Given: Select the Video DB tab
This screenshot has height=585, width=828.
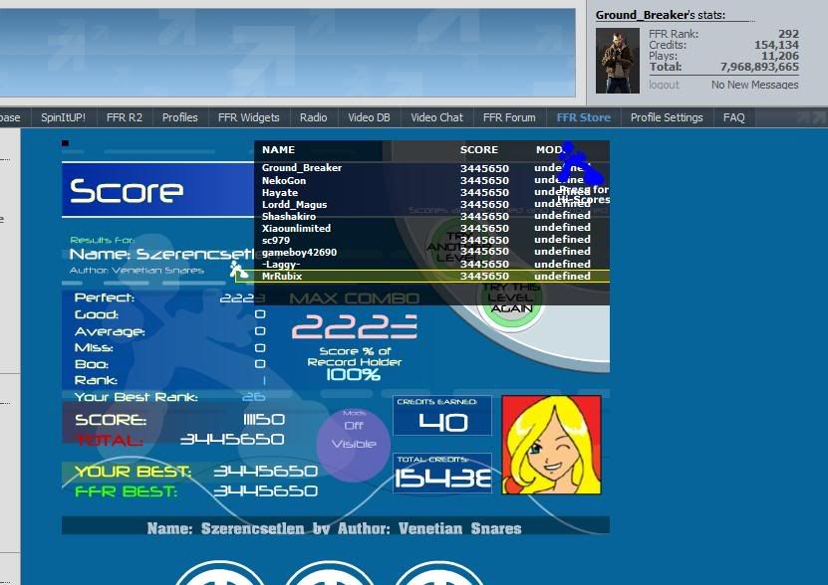Looking at the screenshot, I should (x=369, y=117).
